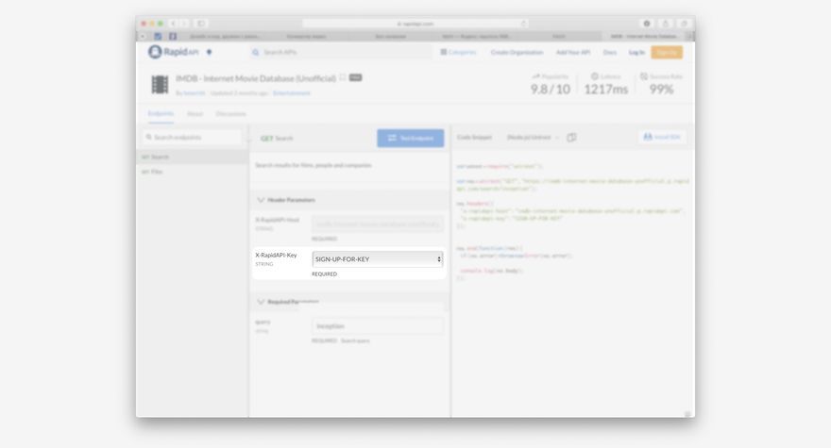The height and width of the screenshot is (448, 831).
Task: Select the GET Film endpoint in sidebar
Action: (x=192, y=172)
